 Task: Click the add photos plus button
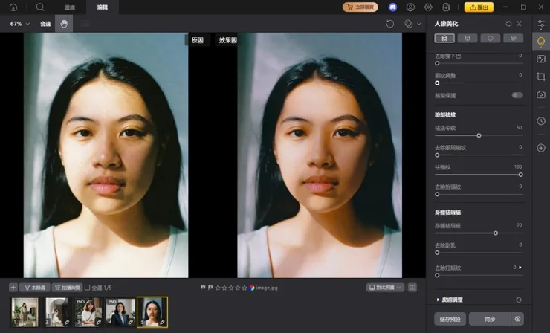tap(13, 288)
